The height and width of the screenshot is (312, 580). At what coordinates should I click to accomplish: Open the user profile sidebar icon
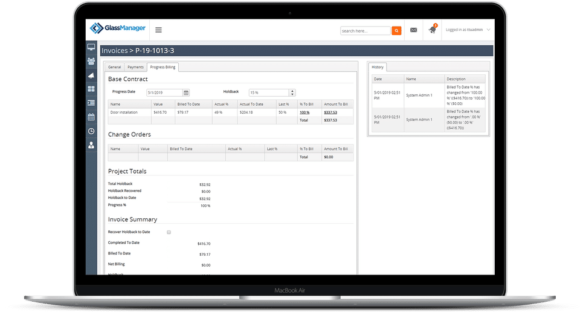coord(91,145)
